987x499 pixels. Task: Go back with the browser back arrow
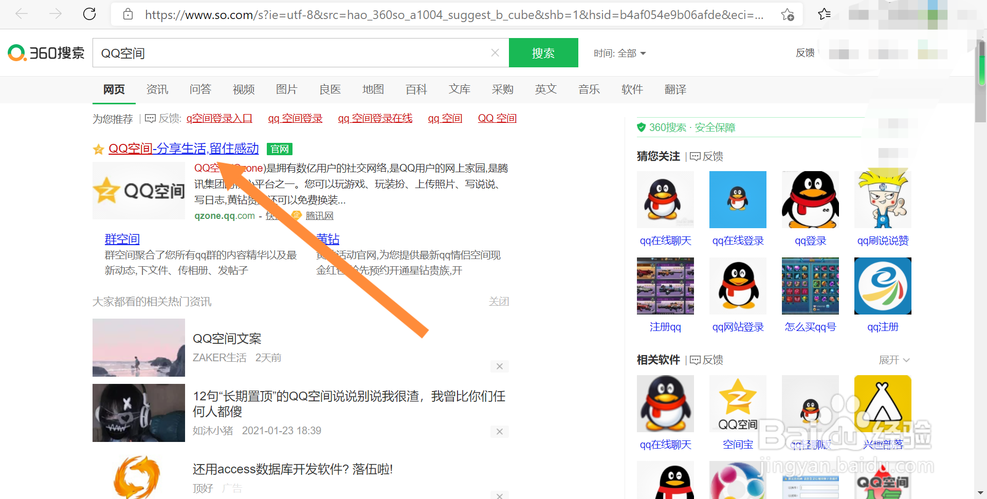[22, 14]
